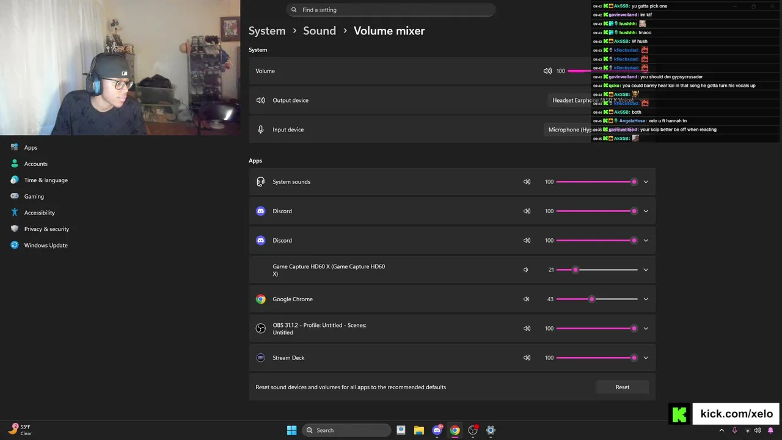Click the taskbar microphone tray icon
This screenshot has height=440, width=782.
click(x=734, y=430)
